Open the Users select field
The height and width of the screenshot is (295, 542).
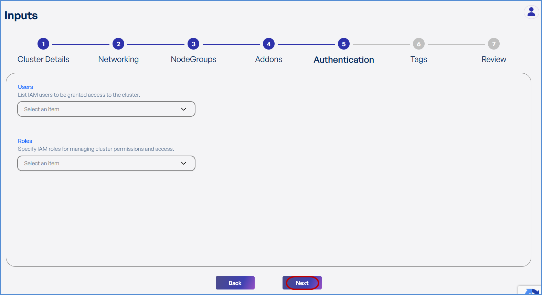[x=100, y=109]
